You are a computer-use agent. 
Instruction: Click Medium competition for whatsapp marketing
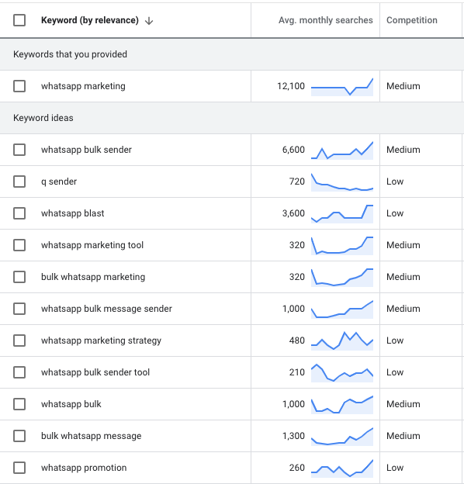pyautogui.click(x=403, y=86)
